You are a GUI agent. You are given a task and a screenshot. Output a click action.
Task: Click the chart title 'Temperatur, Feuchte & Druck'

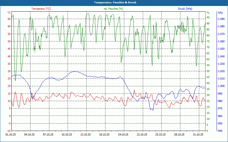click(x=114, y=3)
